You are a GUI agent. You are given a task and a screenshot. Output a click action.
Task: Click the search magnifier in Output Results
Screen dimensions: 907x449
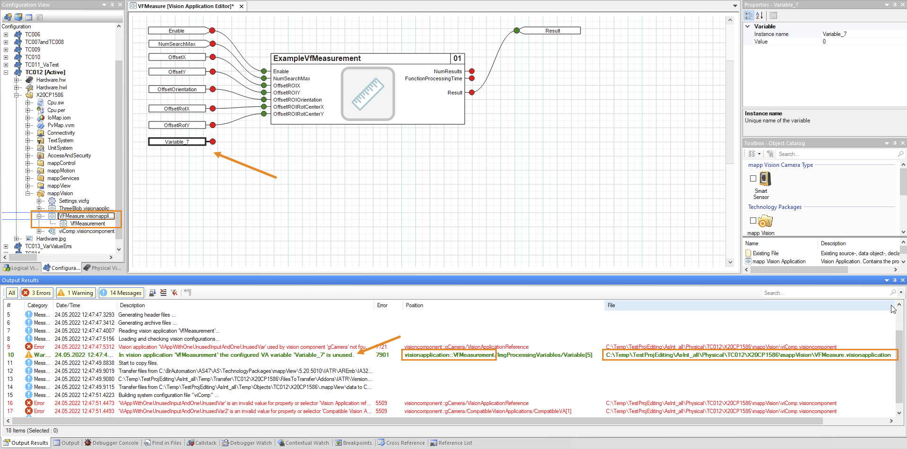pos(893,293)
